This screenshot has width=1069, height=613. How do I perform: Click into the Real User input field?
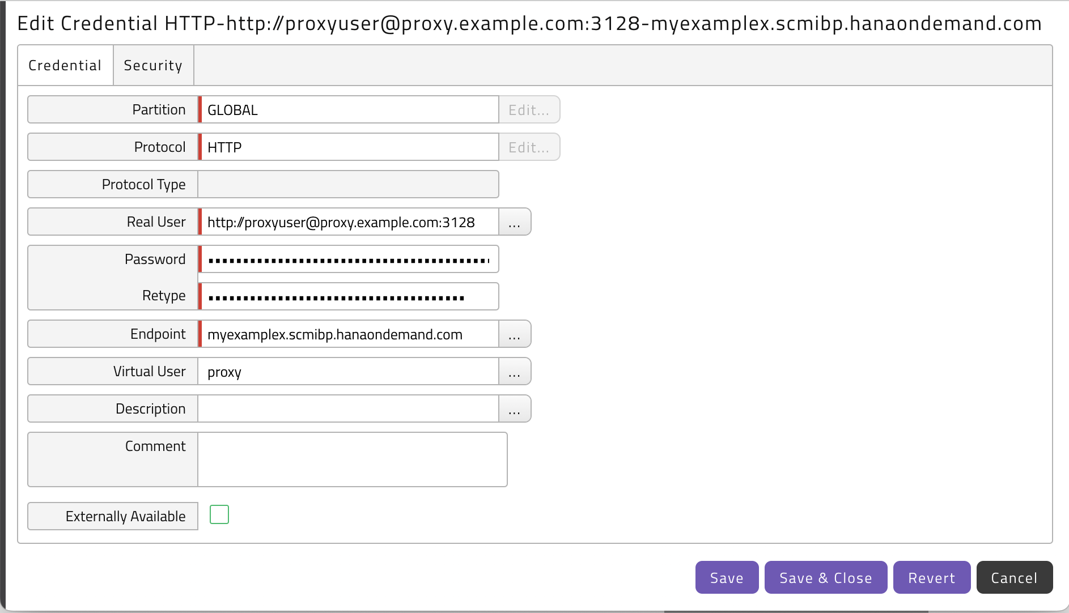349,222
